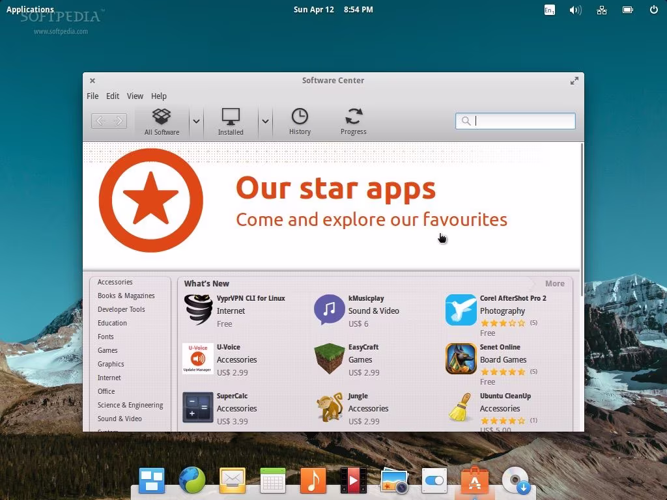Expand the Installed dropdown arrow

coord(265,121)
